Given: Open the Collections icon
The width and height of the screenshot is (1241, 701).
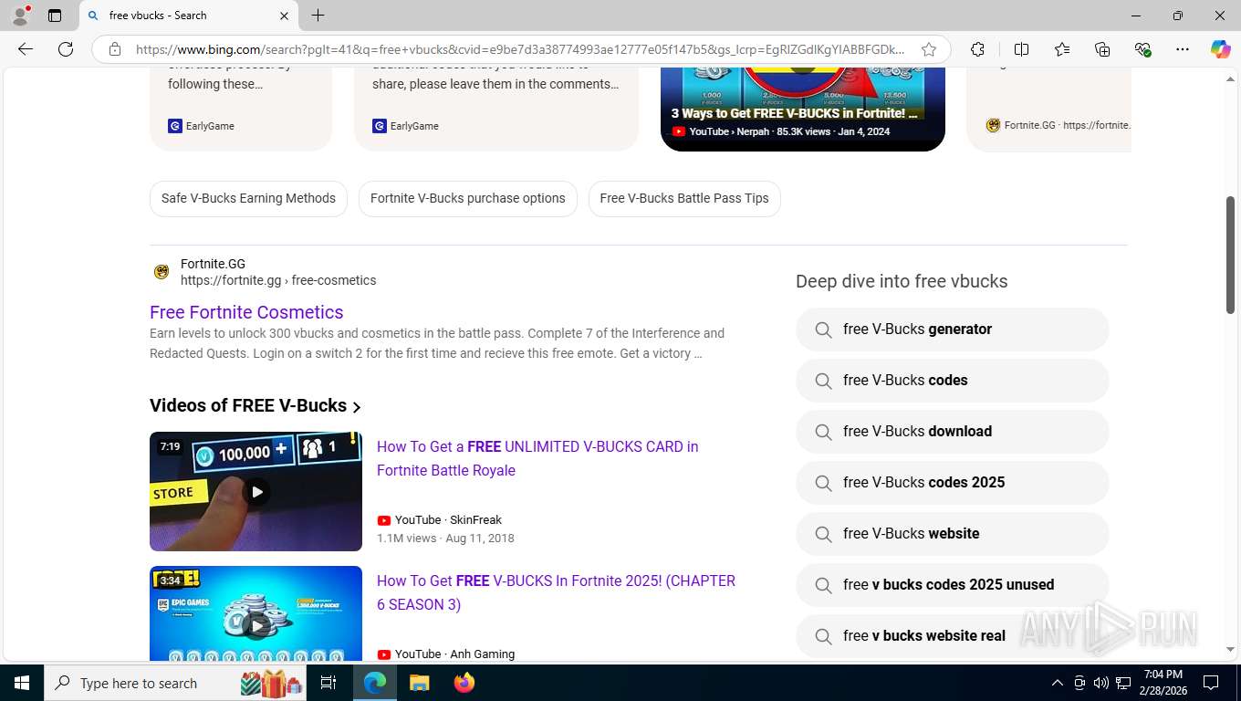Looking at the screenshot, I should point(1102,49).
